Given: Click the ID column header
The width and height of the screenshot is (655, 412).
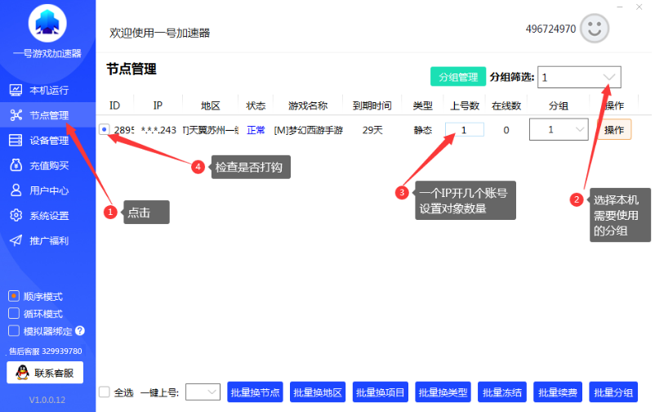Looking at the screenshot, I should coord(114,105).
